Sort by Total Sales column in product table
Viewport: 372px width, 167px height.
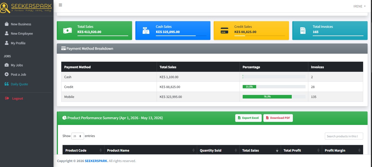pyautogui.click(x=260, y=150)
